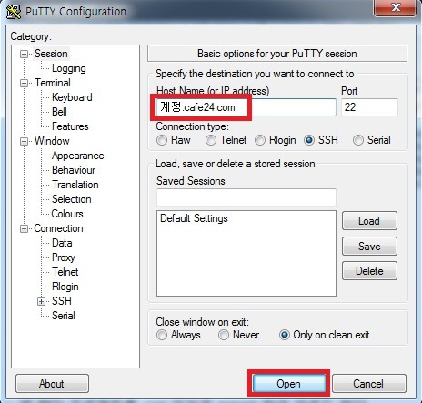This screenshot has width=422, height=403.
Task: Select Connection category
Action: tap(58, 228)
